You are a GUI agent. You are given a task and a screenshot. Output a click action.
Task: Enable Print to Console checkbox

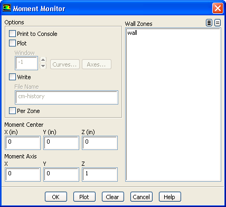coord(12,34)
